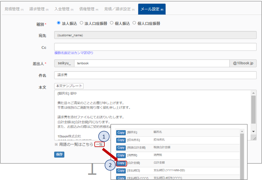Click the body textarea scrollbar thumb

(253, 110)
